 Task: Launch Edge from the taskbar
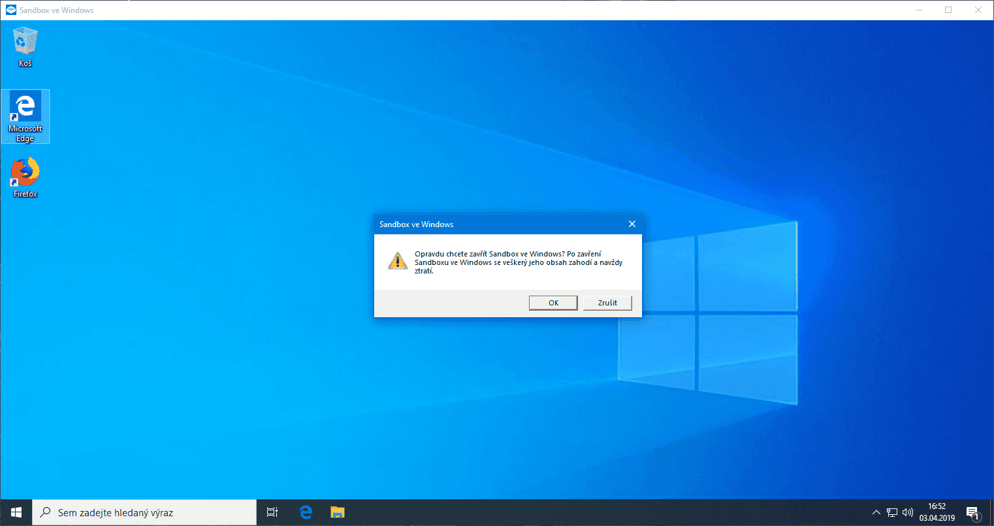[305, 512]
